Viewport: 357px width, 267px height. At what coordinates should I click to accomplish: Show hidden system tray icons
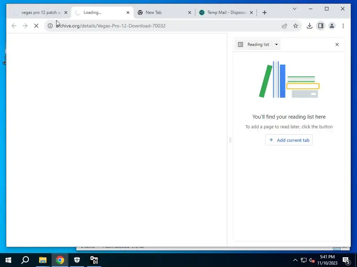coord(295,260)
